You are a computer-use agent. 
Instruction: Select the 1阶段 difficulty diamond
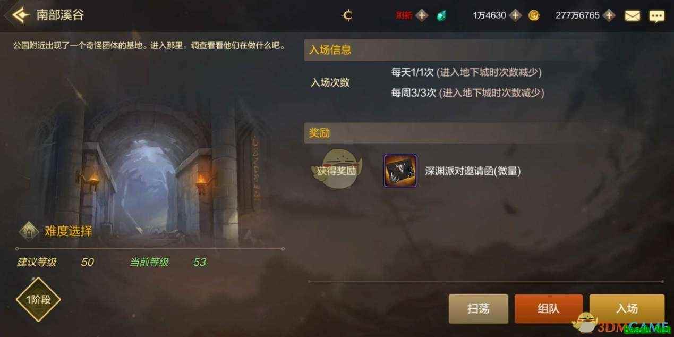pos(38,299)
